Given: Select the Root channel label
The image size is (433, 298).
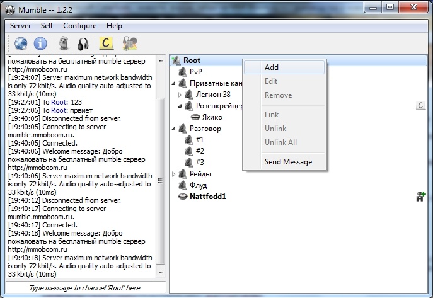Looking at the screenshot, I should coord(192,60).
